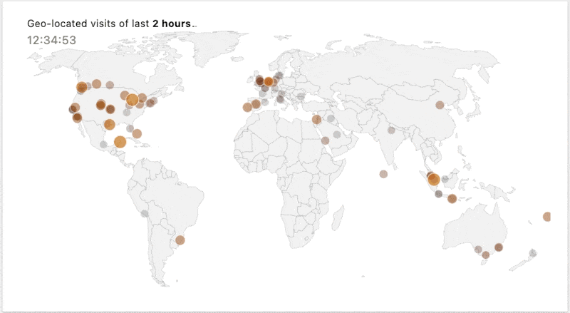
Task: Click the bold "2 hours" time range
Action: point(172,24)
